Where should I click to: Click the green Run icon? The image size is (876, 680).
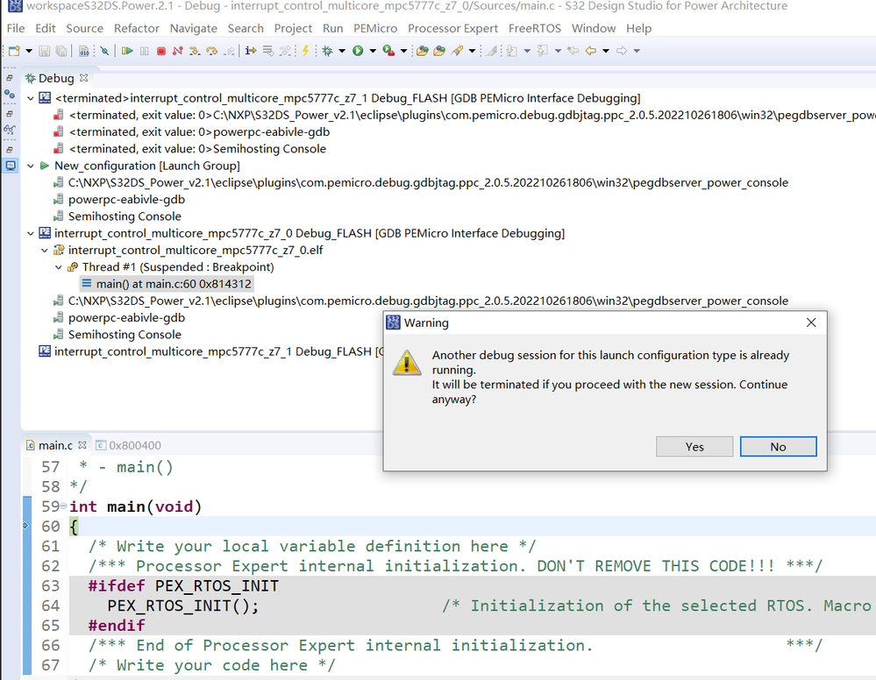[358, 51]
